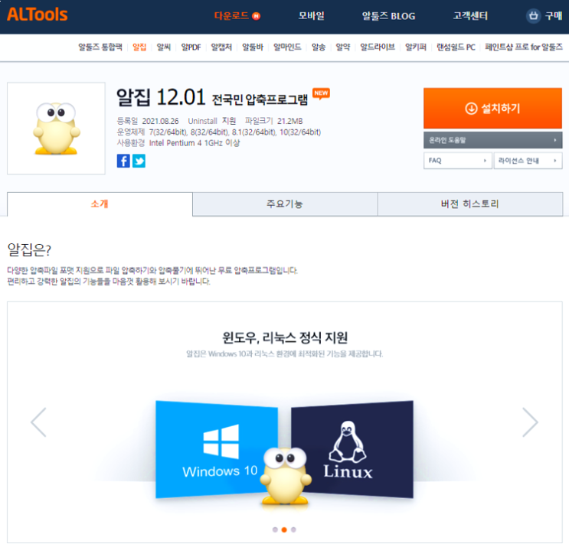Click 윈도우, 리눅스 정식 지원 heading

pos(285,337)
